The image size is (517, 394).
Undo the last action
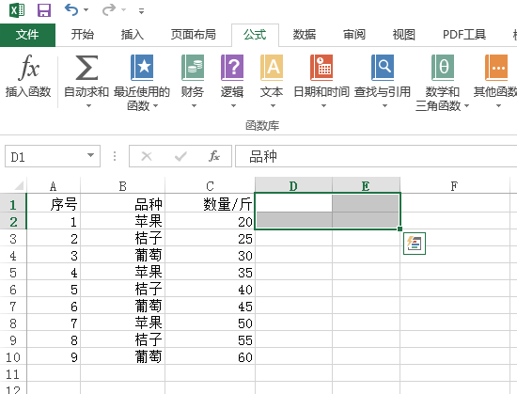(x=71, y=10)
